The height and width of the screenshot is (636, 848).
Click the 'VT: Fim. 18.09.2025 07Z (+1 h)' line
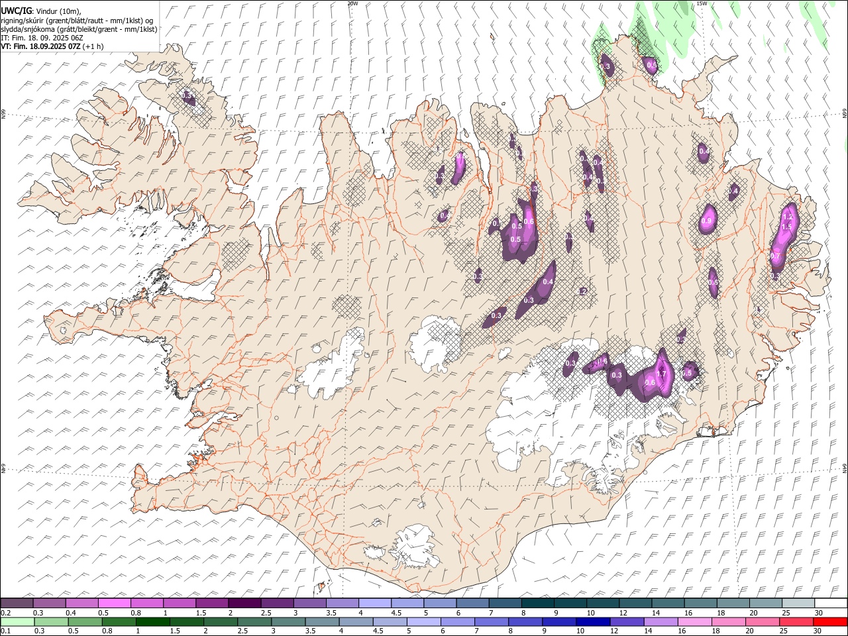(52, 46)
